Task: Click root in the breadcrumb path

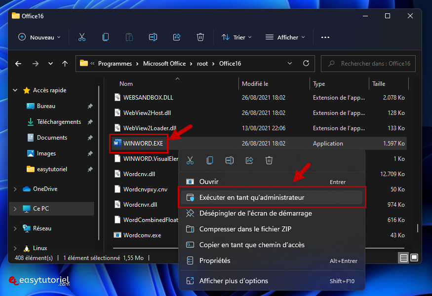Action: 202,64
